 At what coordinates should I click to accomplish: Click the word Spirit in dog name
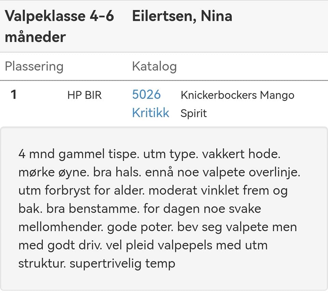(x=194, y=113)
